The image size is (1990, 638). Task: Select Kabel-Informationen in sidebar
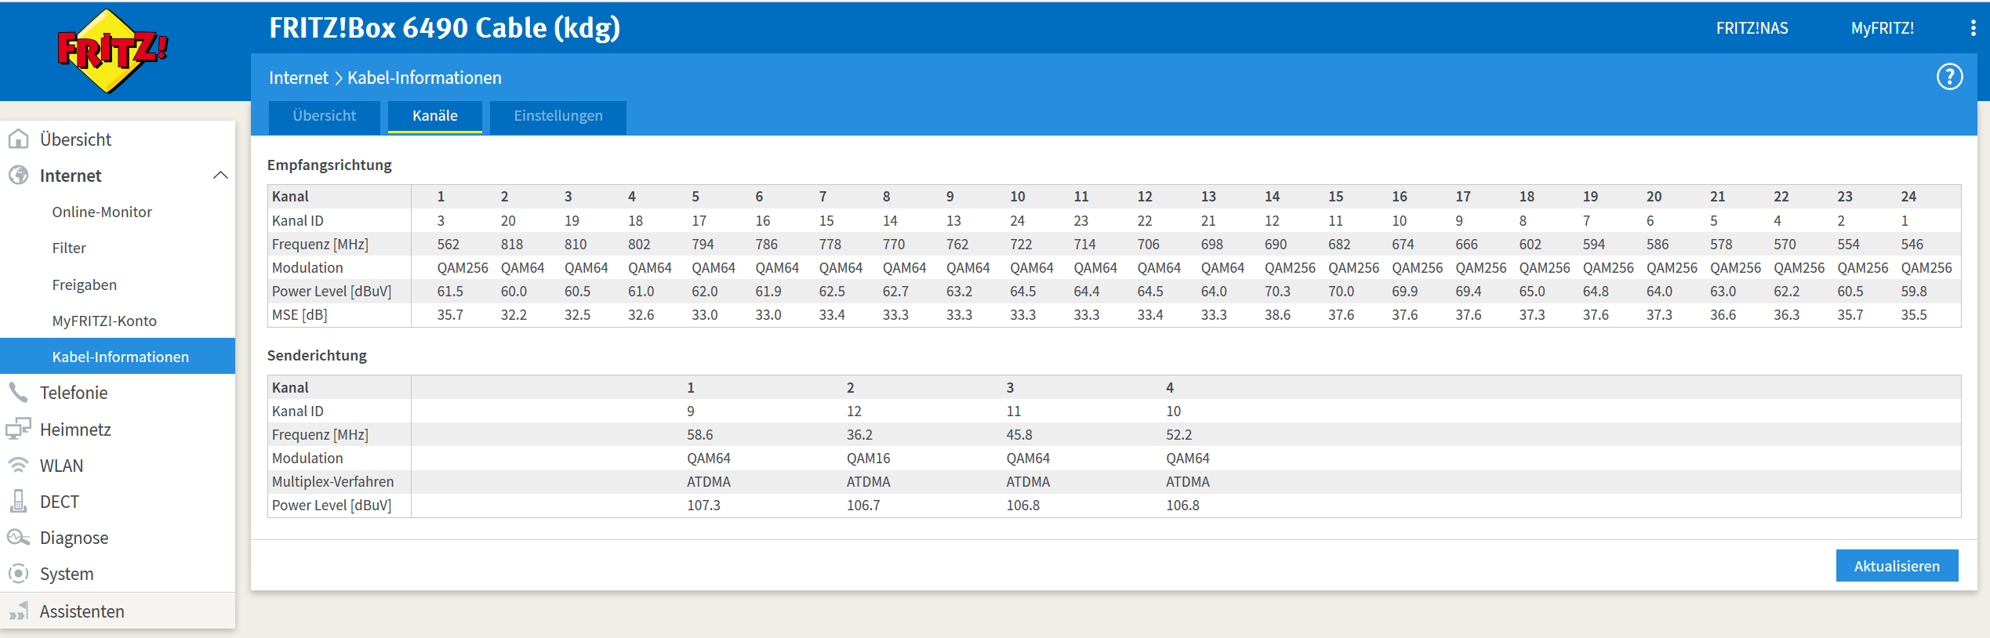coord(118,356)
